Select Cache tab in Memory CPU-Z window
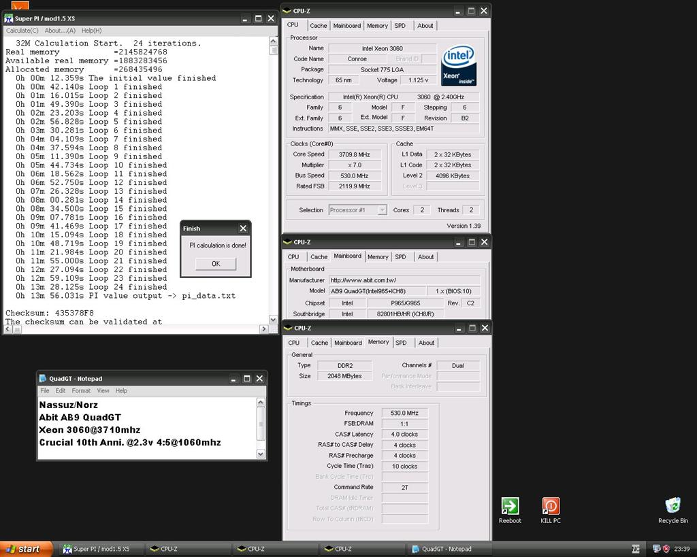697x557 pixels. pos(319,343)
